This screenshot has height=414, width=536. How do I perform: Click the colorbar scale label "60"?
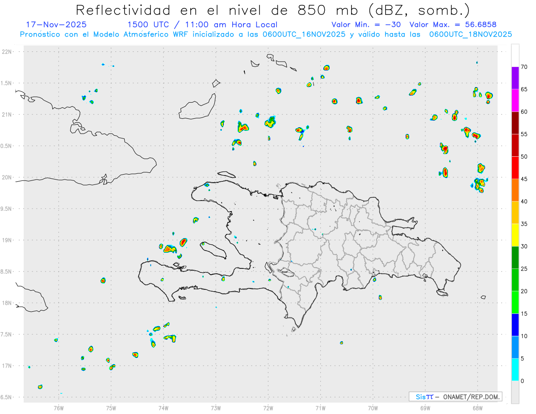coord(524,112)
